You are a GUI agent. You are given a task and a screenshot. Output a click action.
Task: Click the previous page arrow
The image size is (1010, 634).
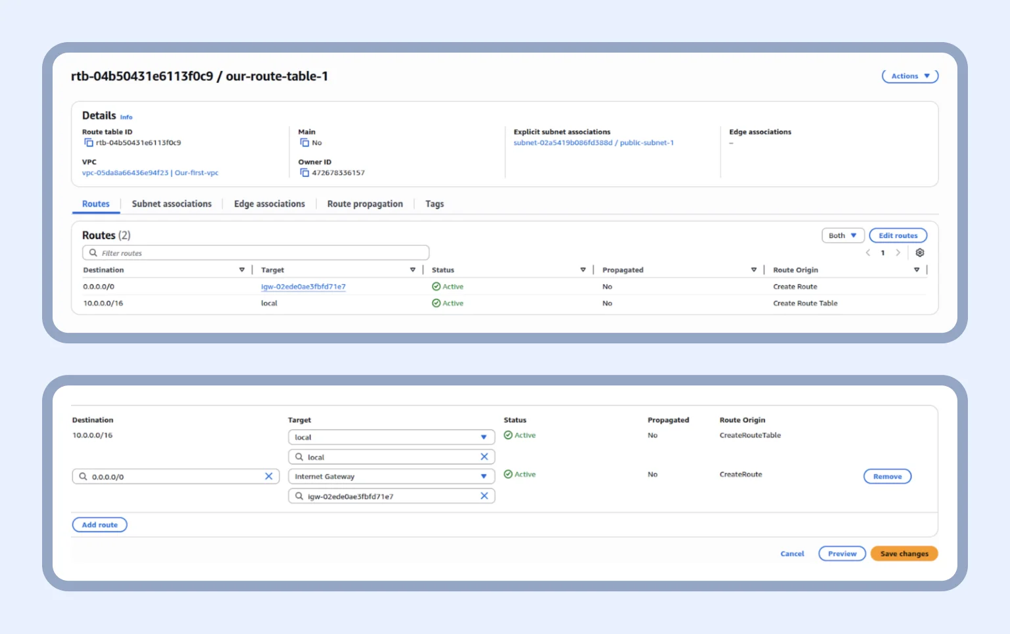[867, 253]
